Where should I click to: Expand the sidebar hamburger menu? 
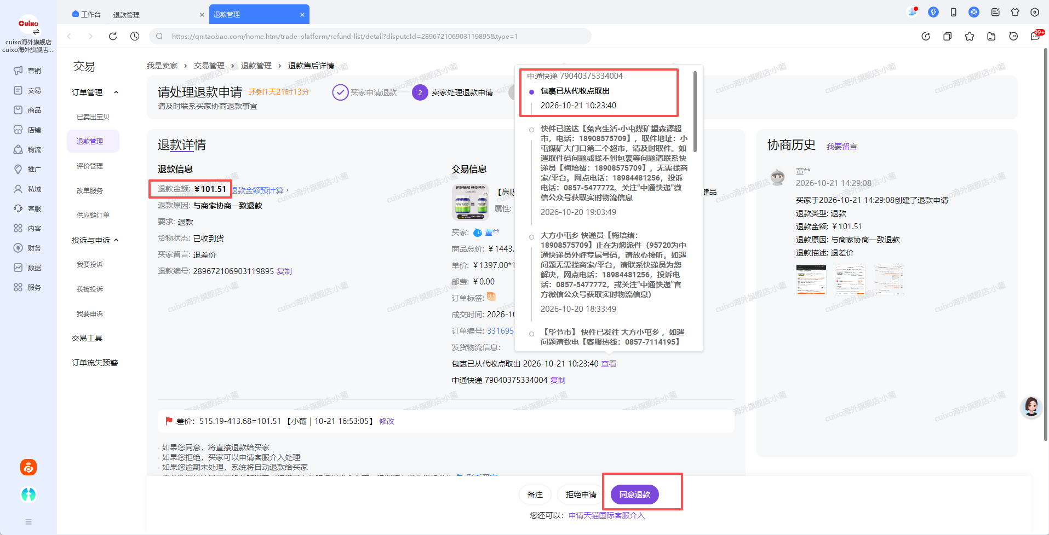[x=28, y=522]
